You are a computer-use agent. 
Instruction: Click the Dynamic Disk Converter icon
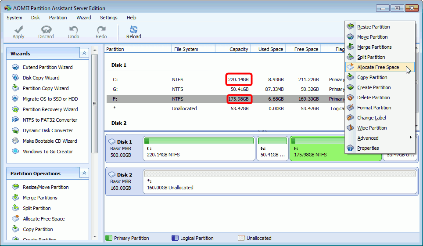click(15, 130)
